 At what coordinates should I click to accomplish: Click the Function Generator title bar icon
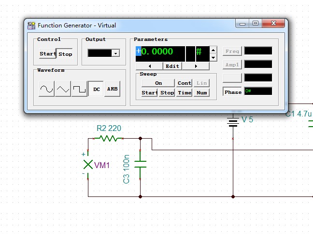tap(31, 26)
